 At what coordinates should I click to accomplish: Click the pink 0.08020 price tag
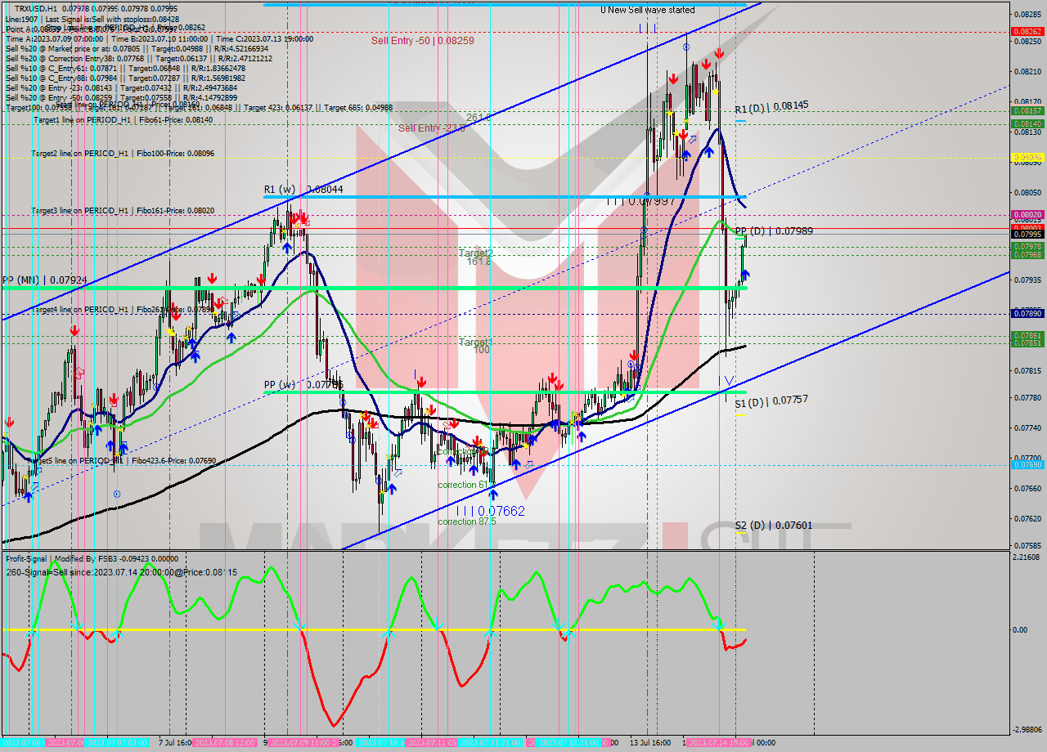pyautogui.click(x=1027, y=214)
